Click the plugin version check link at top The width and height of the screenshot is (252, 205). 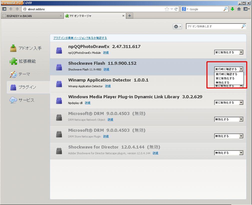(80, 38)
